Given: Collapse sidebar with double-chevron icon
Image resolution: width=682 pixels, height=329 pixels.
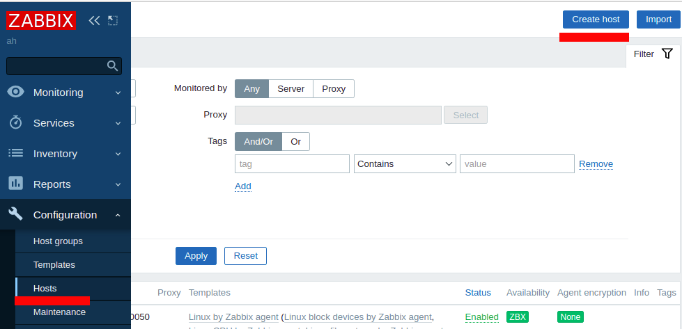Looking at the screenshot, I should click(94, 20).
